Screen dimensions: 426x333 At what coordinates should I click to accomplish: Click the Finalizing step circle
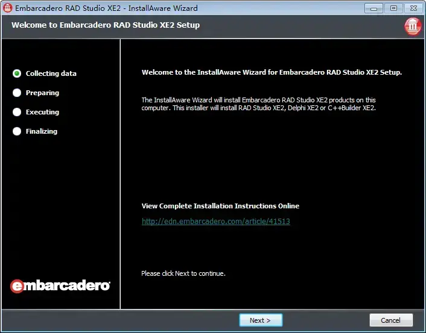coord(17,131)
